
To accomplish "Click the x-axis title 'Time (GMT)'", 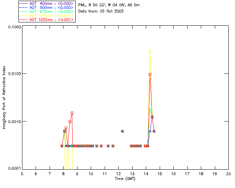I will (125, 179).
